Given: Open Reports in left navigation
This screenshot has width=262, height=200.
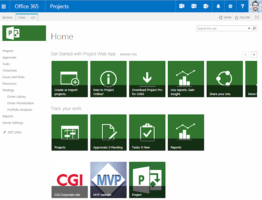Looking at the screenshot, I should 8,116.
